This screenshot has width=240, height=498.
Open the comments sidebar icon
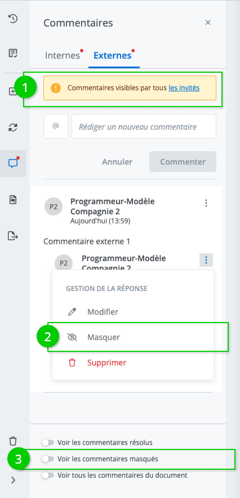click(x=13, y=163)
